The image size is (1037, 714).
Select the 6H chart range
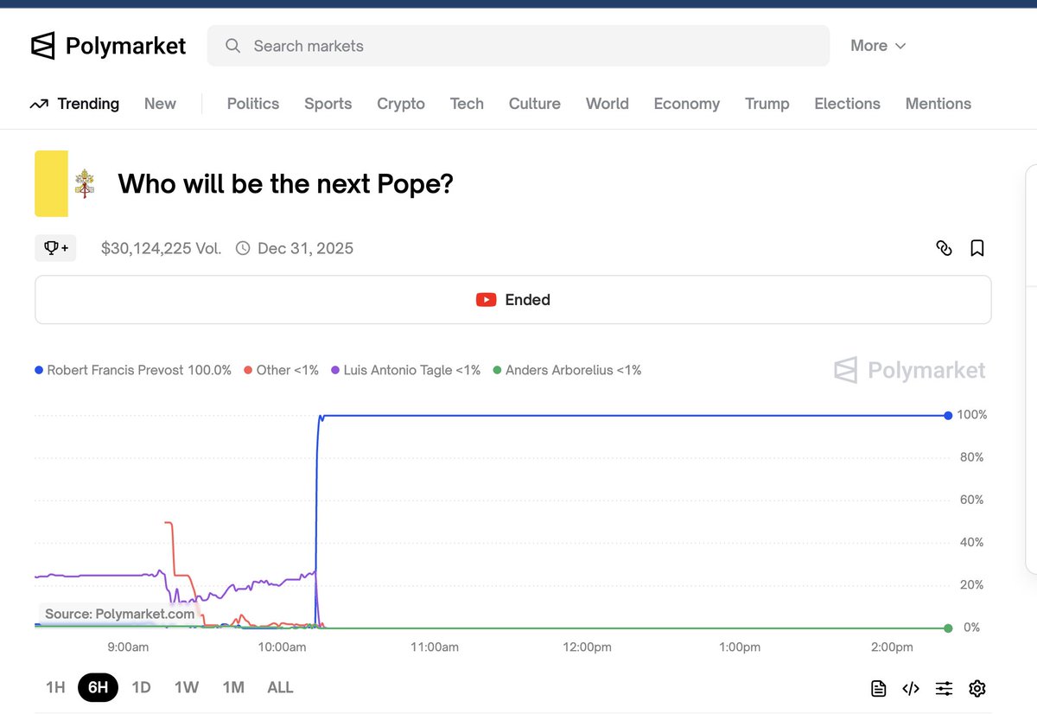click(98, 687)
